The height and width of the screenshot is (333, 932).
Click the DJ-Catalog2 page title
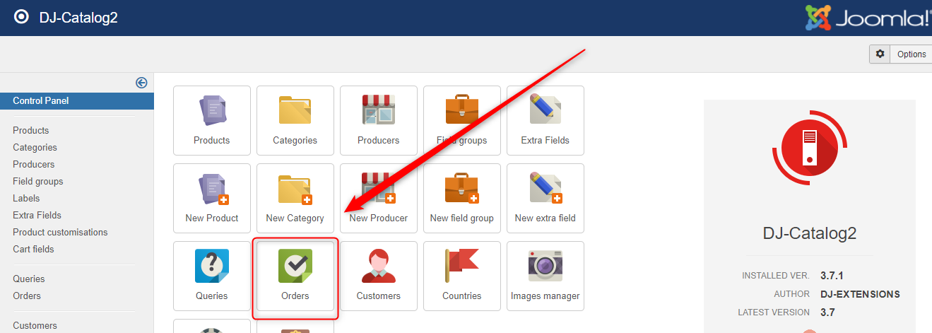78,18
